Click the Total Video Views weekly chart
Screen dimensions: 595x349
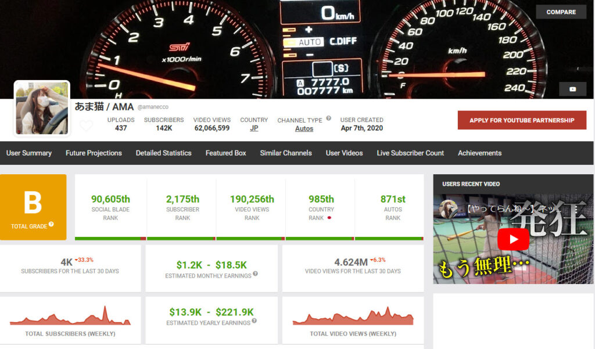(353, 316)
